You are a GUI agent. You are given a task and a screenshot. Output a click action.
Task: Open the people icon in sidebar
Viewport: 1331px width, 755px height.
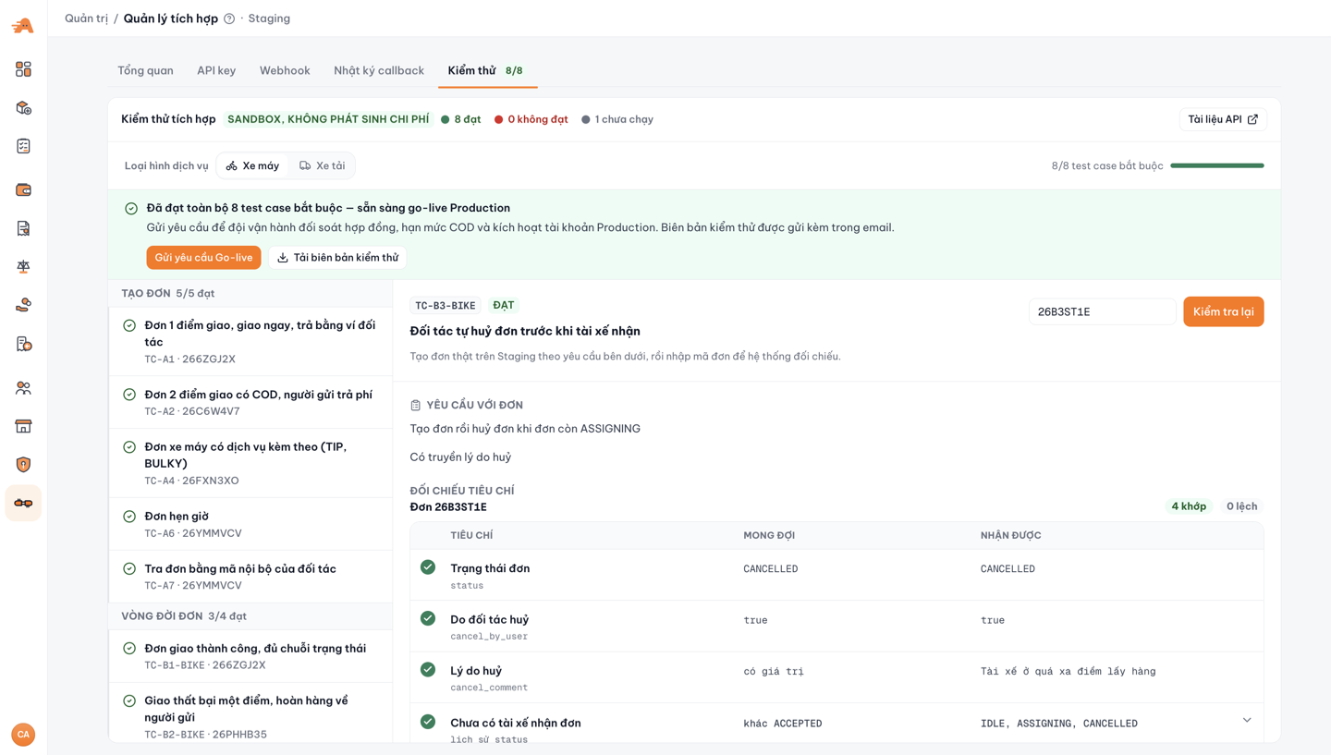[x=23, y=388]
